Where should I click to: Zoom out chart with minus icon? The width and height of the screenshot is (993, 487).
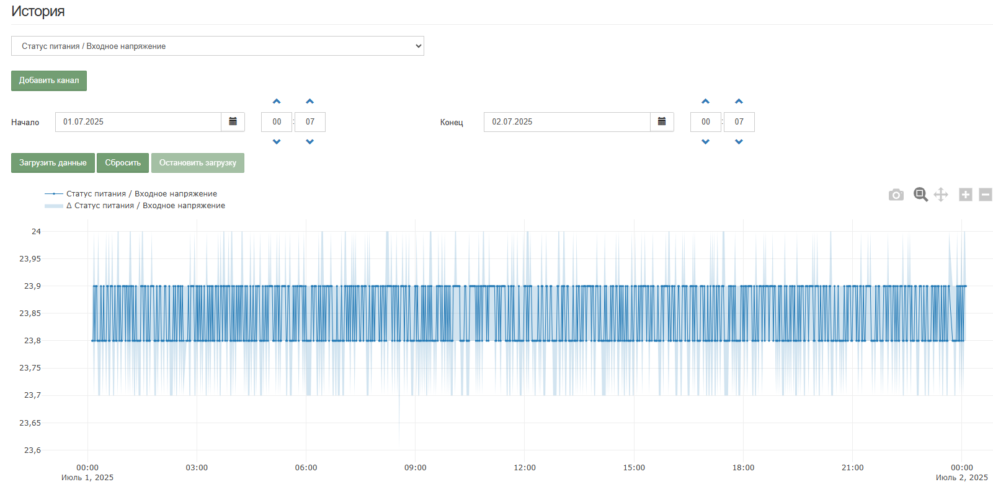click(x=986, y=195)
